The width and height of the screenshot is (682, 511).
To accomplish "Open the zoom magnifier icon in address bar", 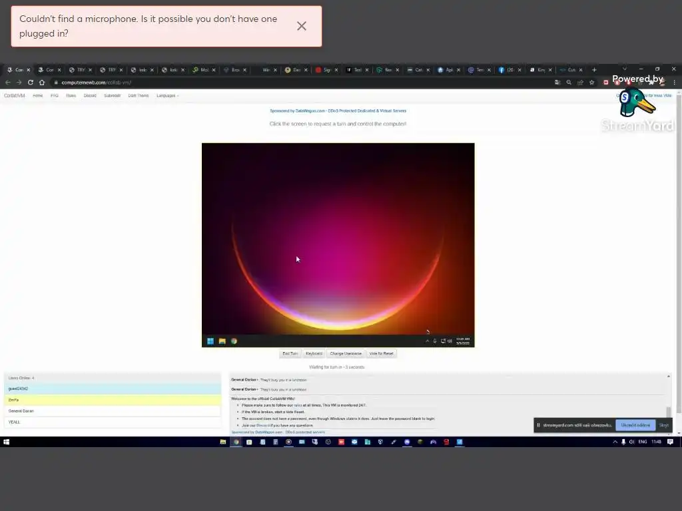I will coord(569,82).
